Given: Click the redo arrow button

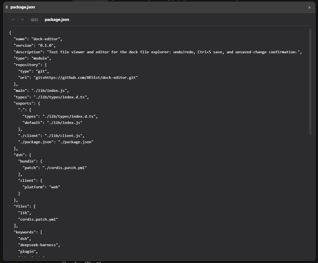Looking at the screenshot, I should (x=23, y=20).
